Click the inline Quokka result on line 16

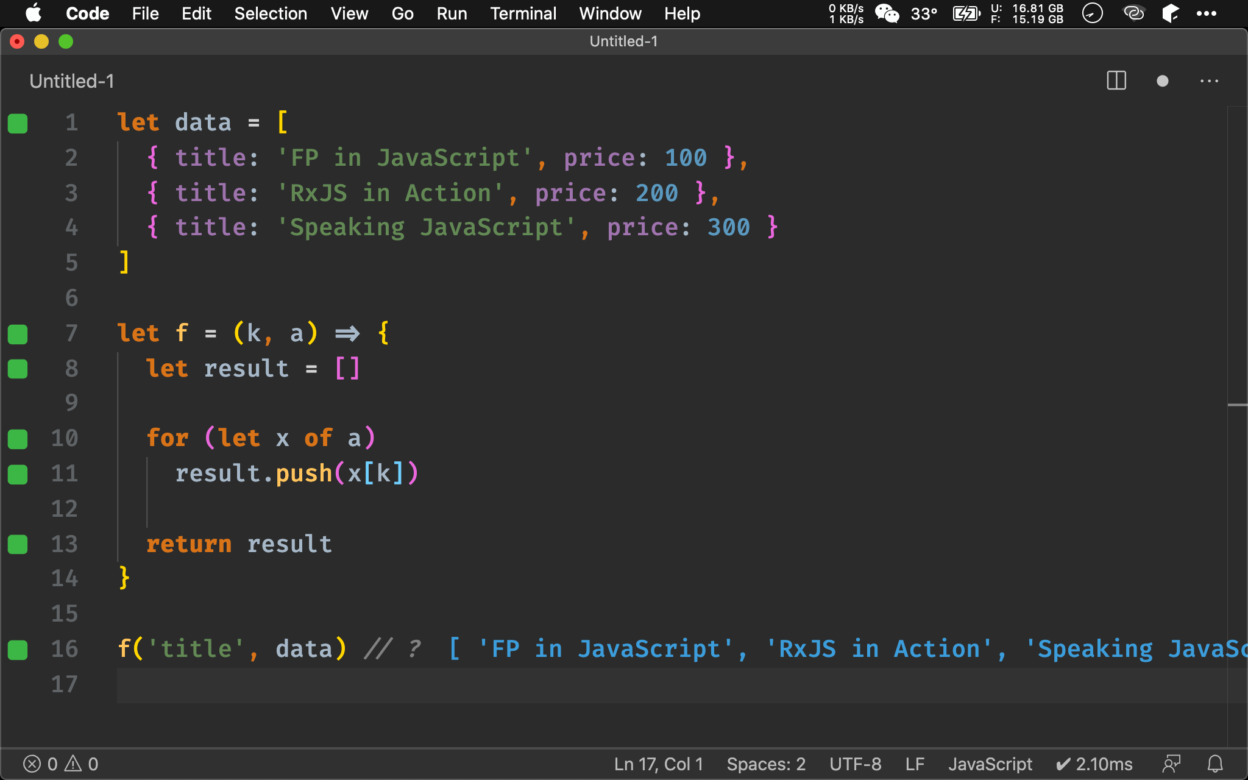pyautogui.click(x=847, y=650)
